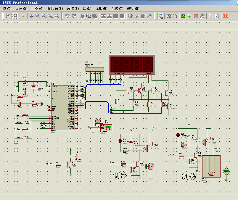This screenshot has height=200, width=238.
Task: Cut selection with scissors icon
Action: pos(82,16)
